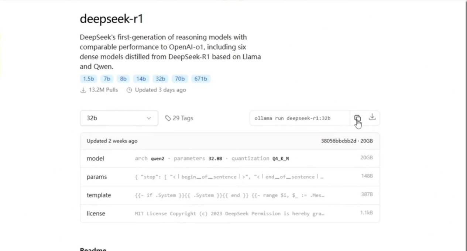Viewport: 467px width, 251px height.
Task: Open the MIT license row
Action: 96,213
